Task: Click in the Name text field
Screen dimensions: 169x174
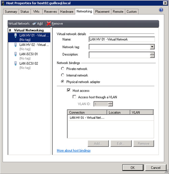Action: [x=122, y=39]
